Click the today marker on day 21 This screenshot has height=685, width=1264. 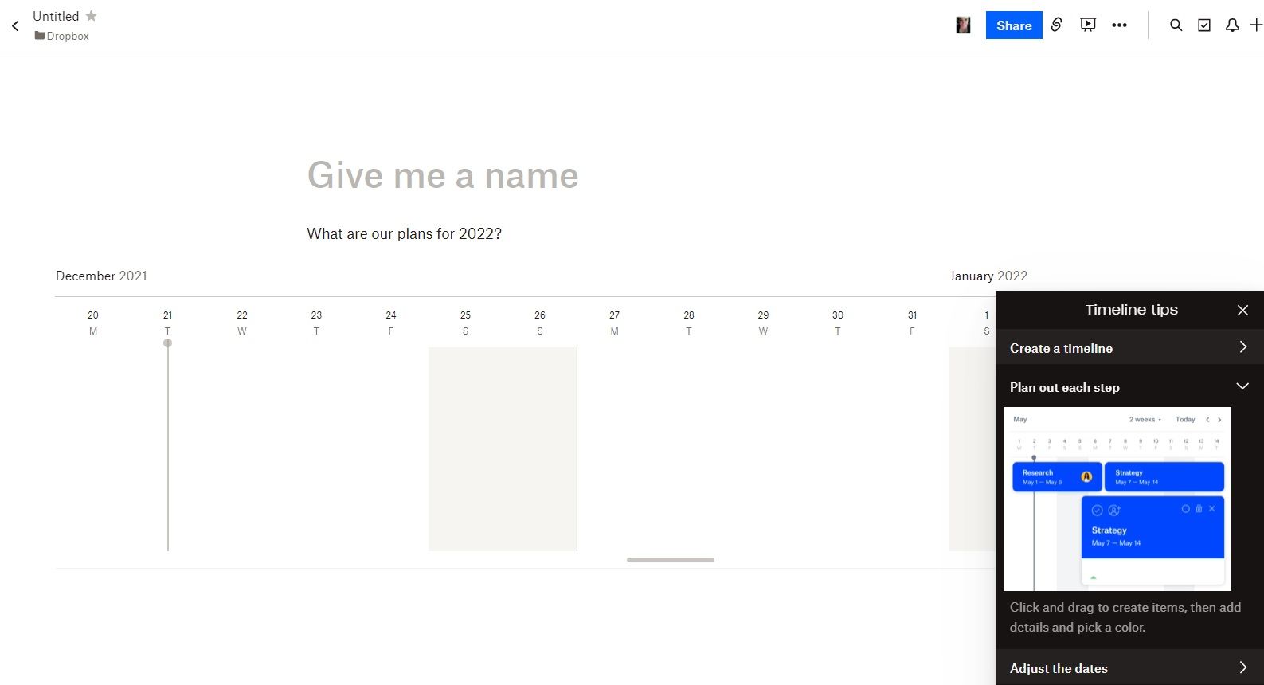[x=167, y=343]
